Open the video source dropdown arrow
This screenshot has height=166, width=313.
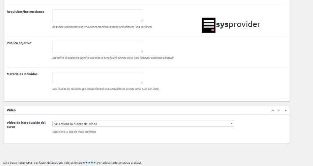(232, 124)
